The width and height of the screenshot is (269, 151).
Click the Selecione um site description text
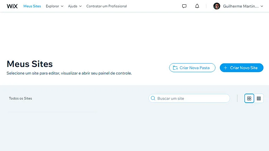click(69, 73)
